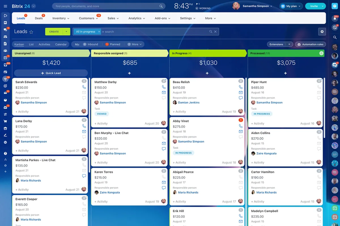Add stage with green plus in Processed column
Image resolution: width=340 pixels, height=226 pixels.
coord(321,53)
